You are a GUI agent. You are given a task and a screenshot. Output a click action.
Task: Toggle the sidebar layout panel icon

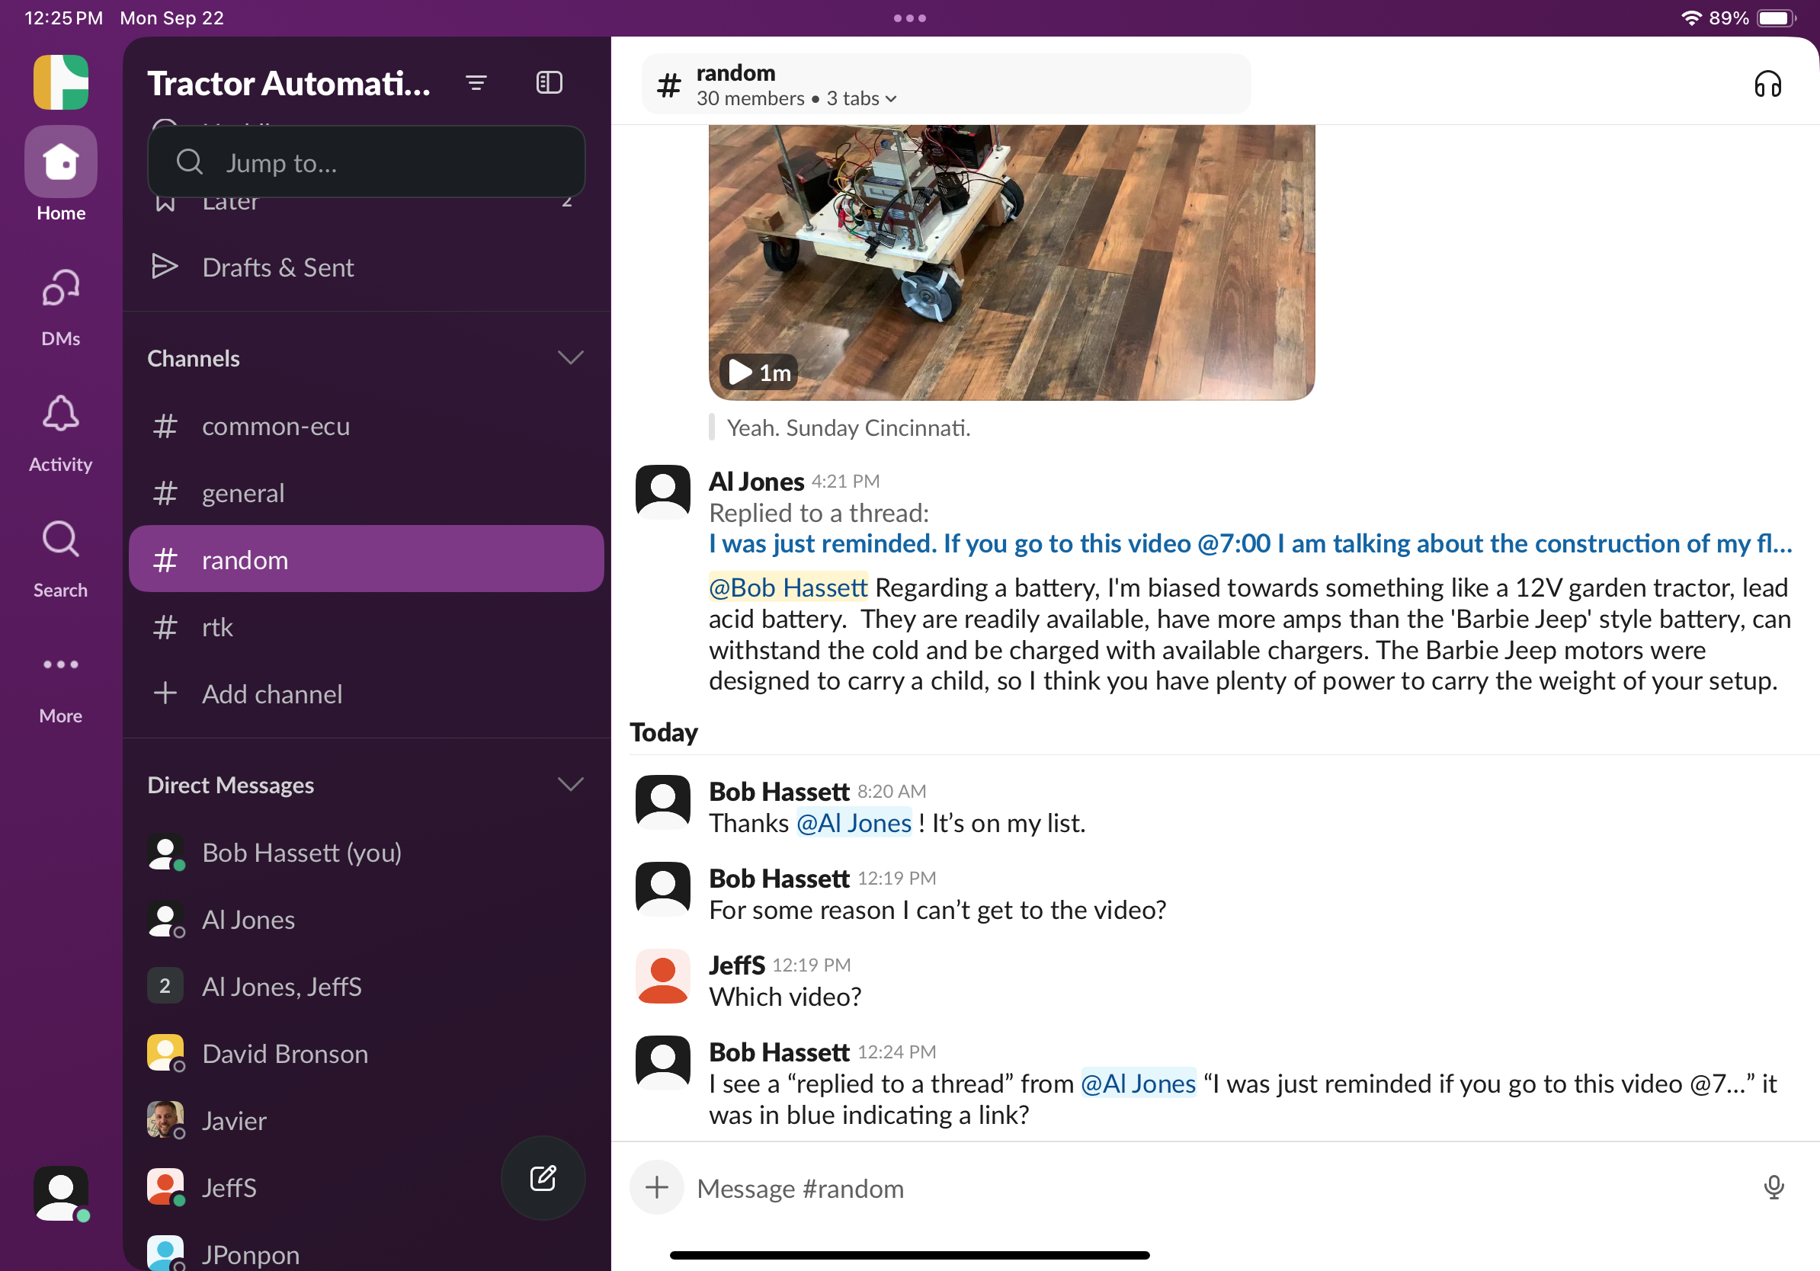tap(549, 83)
